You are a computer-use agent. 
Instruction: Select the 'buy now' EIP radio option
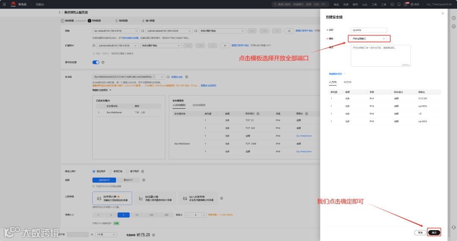94,171
